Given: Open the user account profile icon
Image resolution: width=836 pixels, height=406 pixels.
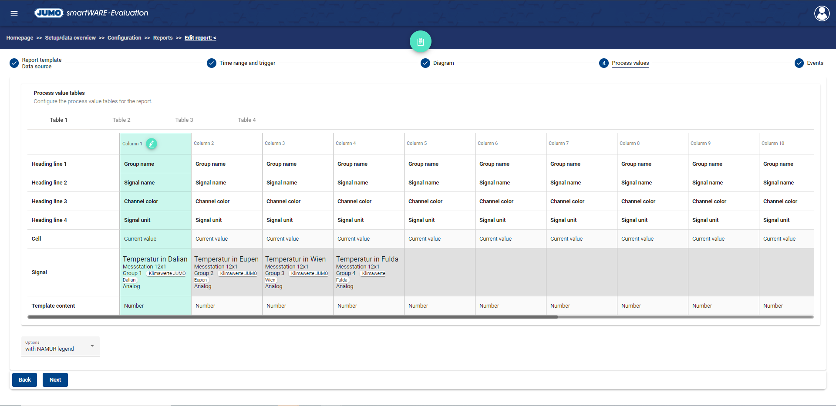Looking at the screenshot, I should [822, 13].
